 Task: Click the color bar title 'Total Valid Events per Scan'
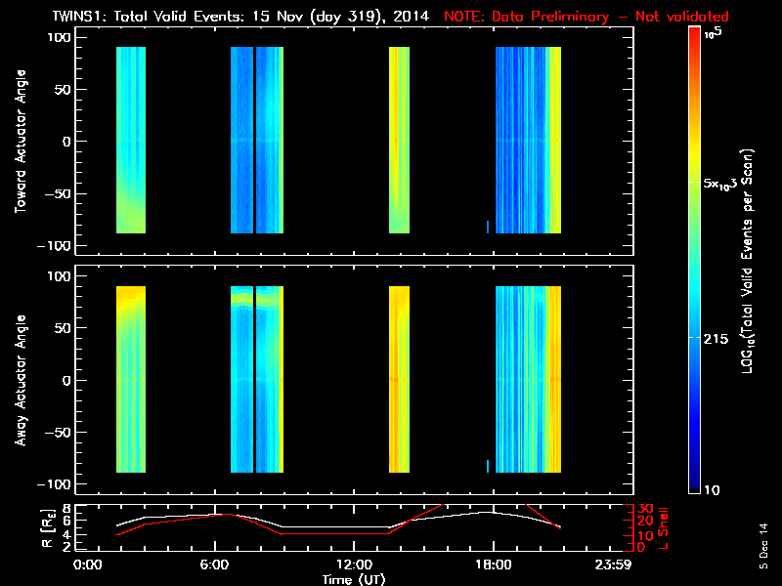750,259
